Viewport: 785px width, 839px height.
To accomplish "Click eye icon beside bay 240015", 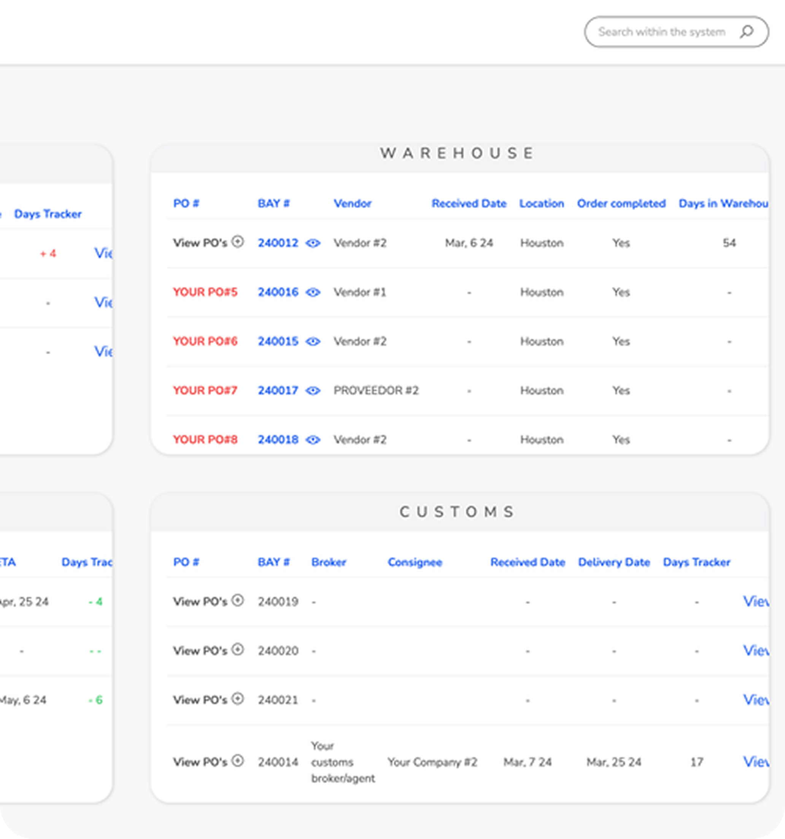I will click(313, 341).
